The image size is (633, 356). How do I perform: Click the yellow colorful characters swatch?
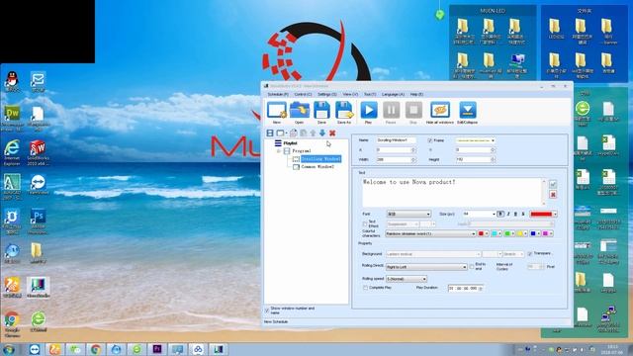[520, 233]
